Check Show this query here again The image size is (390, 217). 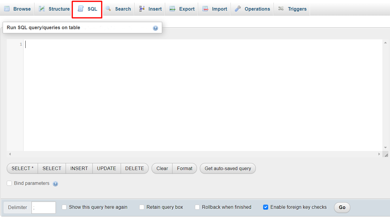pos(64,207)
